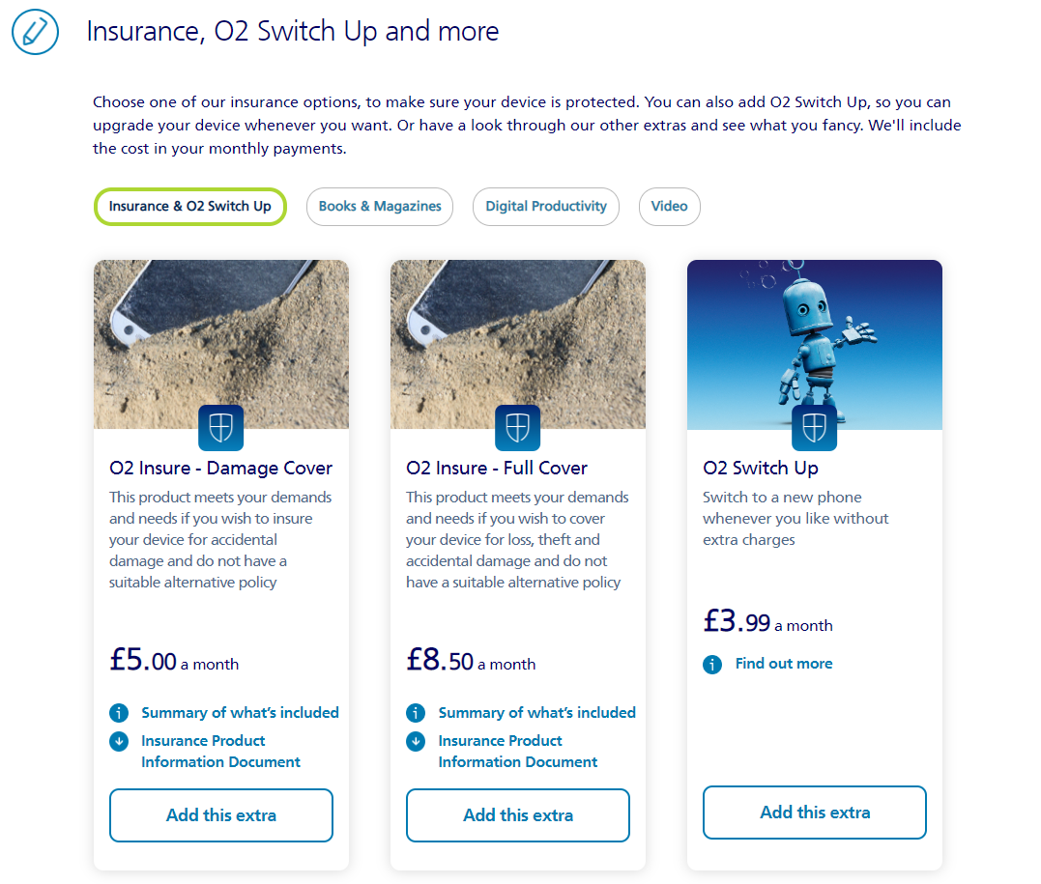Click the info icon next to Full Cover summary
The image size is (1041, 884).
click(x=415, y=712)
